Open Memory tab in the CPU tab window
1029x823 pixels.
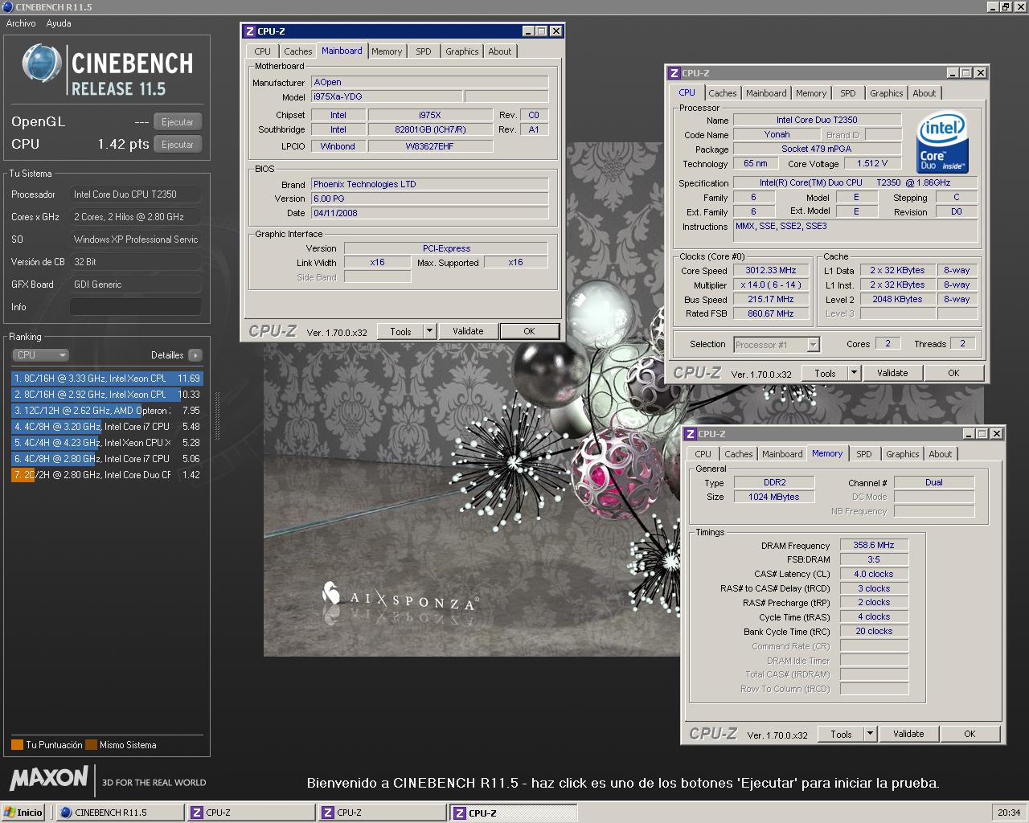pos(811,93)
